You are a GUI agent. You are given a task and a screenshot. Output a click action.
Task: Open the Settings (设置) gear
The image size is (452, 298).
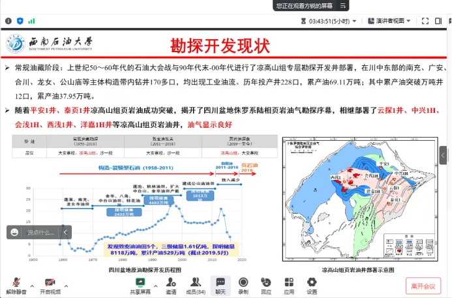point(312,283)
